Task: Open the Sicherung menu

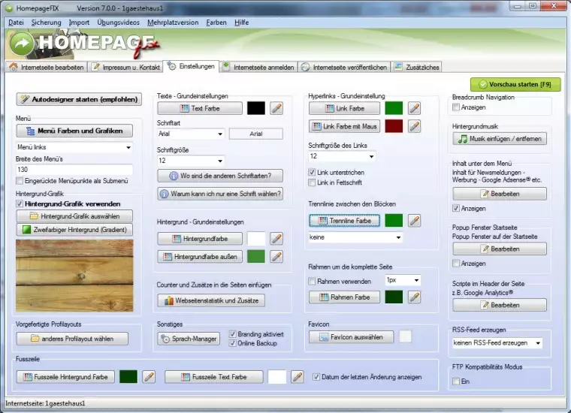Action: tap(47, 23)
